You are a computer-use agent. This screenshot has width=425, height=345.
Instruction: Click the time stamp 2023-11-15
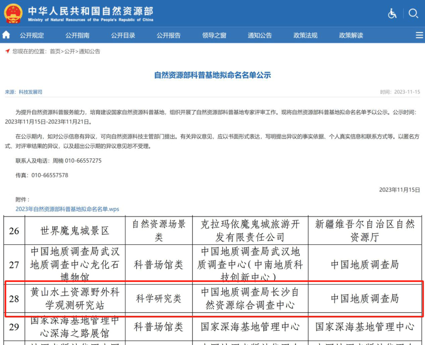[x=407, y=92]
